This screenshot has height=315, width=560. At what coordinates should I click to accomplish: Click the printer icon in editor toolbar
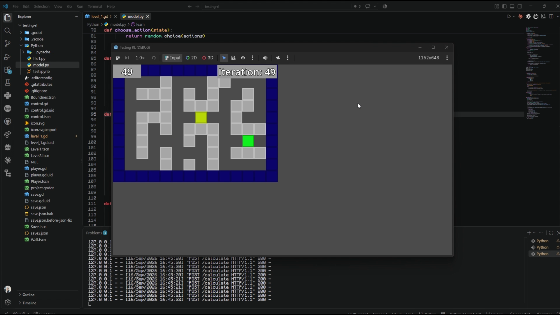pos(536,17)
